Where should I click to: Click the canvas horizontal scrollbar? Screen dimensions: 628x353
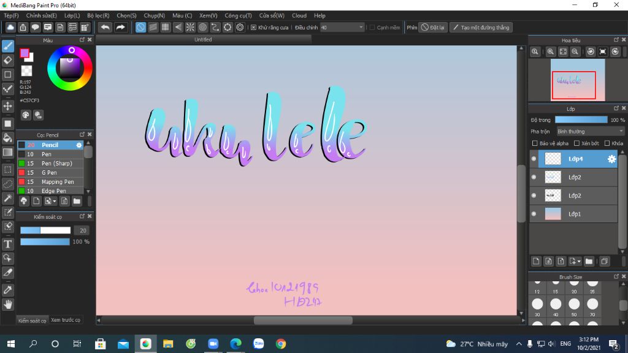[x=303, y=320]
